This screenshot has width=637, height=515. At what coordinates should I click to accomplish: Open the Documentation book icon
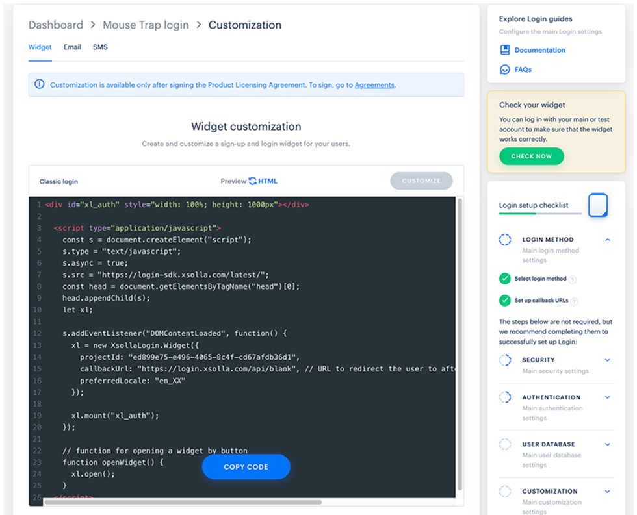tap(504, 50)
